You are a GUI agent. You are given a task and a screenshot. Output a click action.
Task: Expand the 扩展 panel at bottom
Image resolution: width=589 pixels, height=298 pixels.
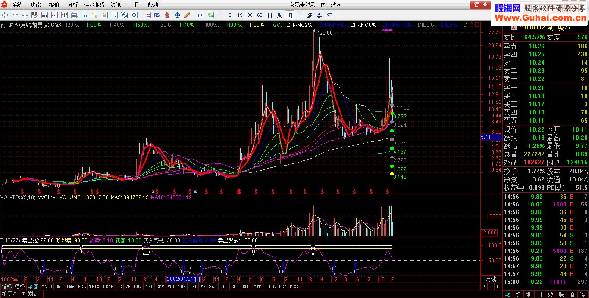tap(9, 294)
